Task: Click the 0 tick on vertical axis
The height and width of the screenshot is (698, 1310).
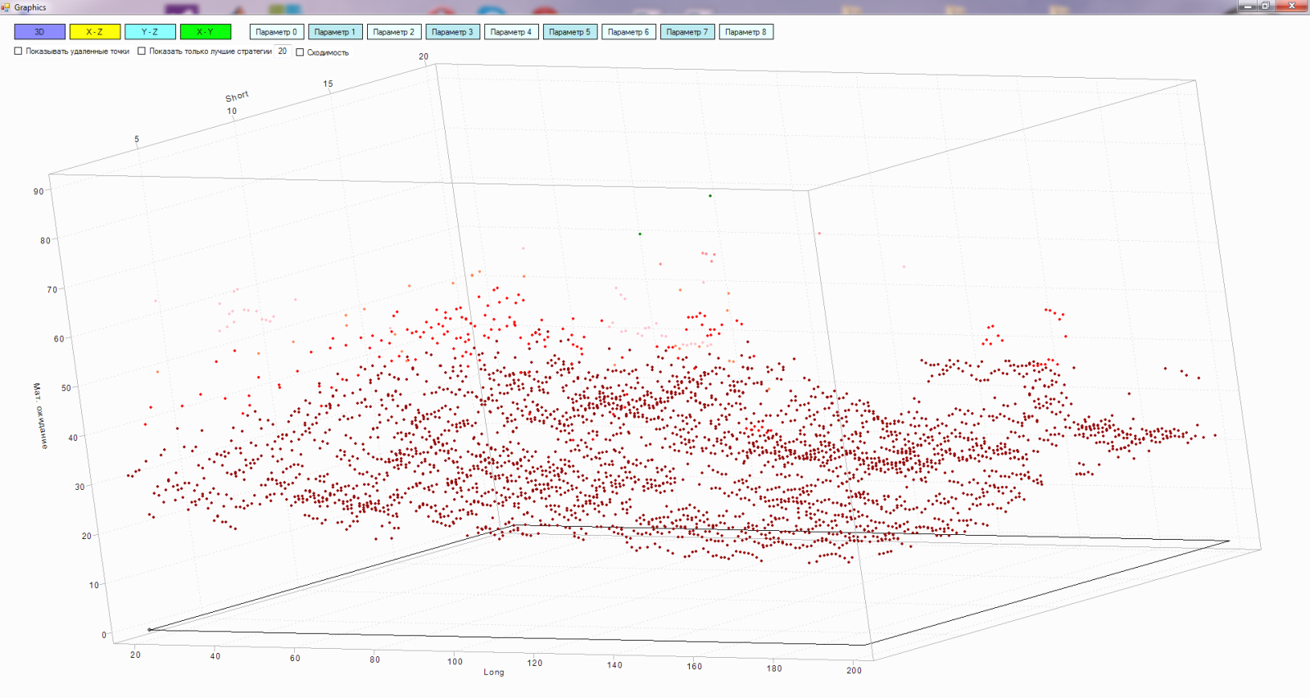Action: pos(104,635)
